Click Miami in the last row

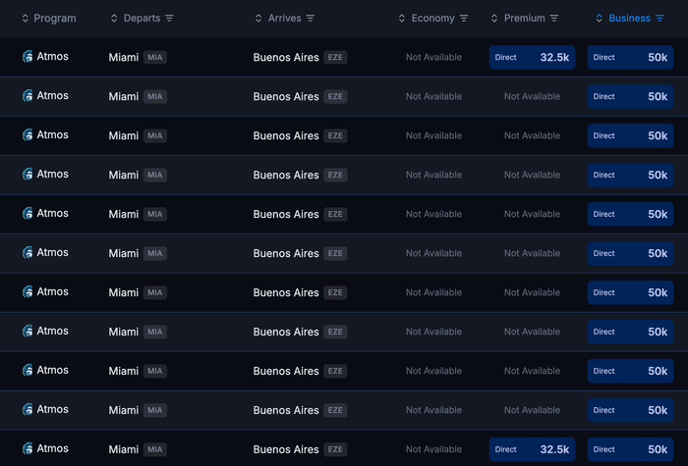tap(123, 449)
